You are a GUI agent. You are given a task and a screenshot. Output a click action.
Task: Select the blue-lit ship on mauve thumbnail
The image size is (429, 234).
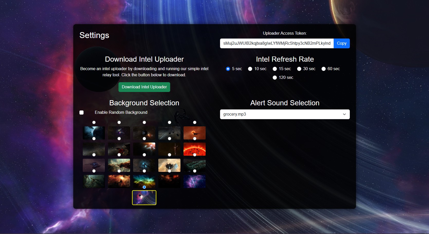click(x=94, y=165)
